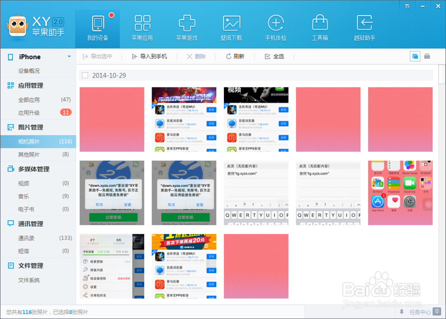This screenshot has width=446, height=319.
Task: Click the 通讯管理 section icon
Action: click(x=11, y=224)
